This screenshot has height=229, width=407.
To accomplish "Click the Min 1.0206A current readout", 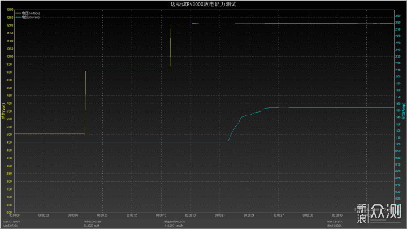I will 334,226.
